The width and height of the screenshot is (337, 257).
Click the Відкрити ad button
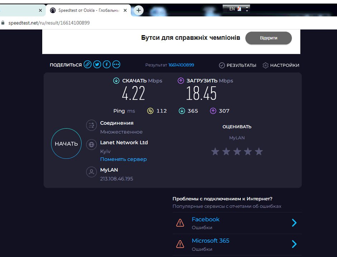(x=268, y=38)
